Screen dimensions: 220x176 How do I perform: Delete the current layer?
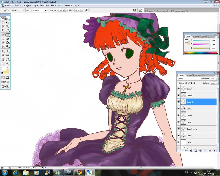pos(214,151)
